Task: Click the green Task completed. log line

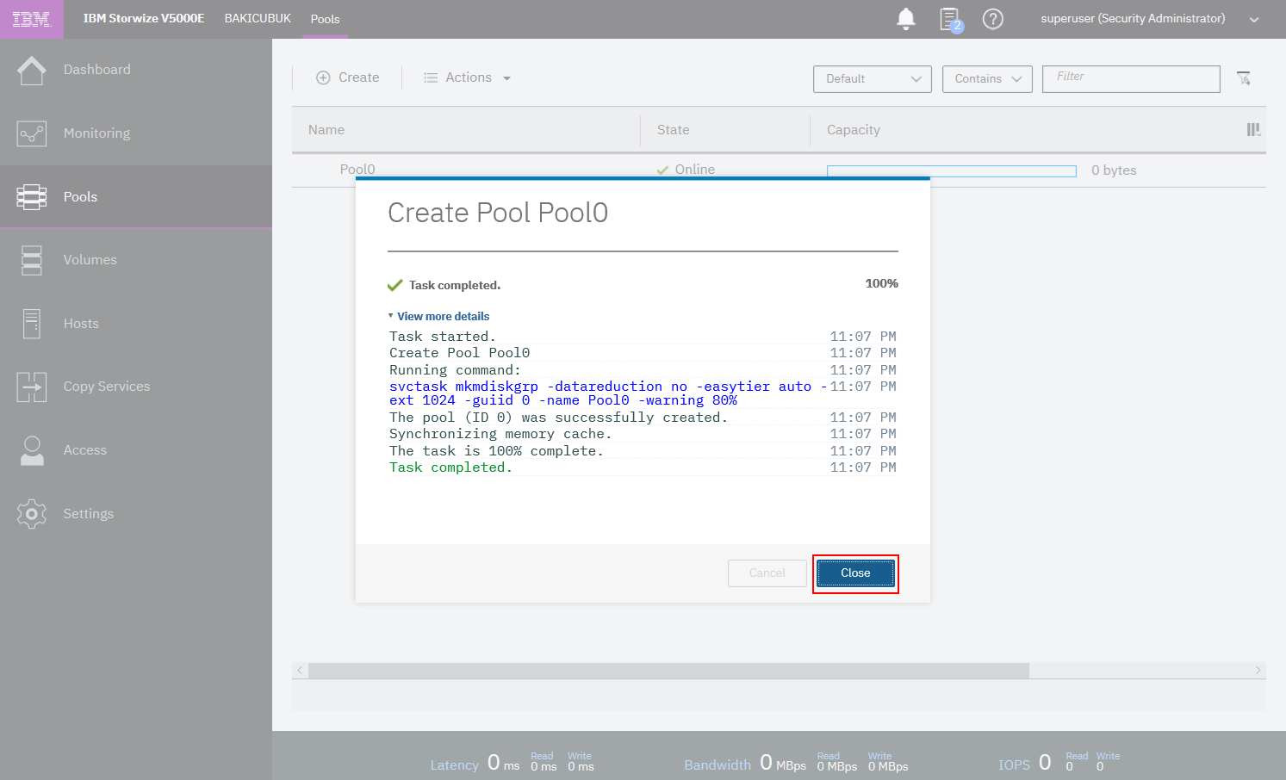Action: pyautogui.click(x=450, y=467)
